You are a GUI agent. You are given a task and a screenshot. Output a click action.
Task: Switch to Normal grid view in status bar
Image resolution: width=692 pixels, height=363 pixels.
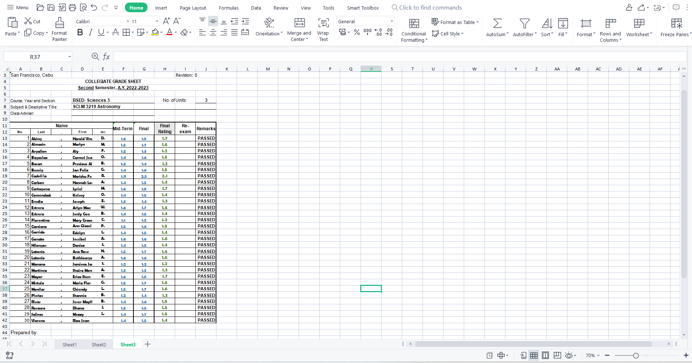533,355
